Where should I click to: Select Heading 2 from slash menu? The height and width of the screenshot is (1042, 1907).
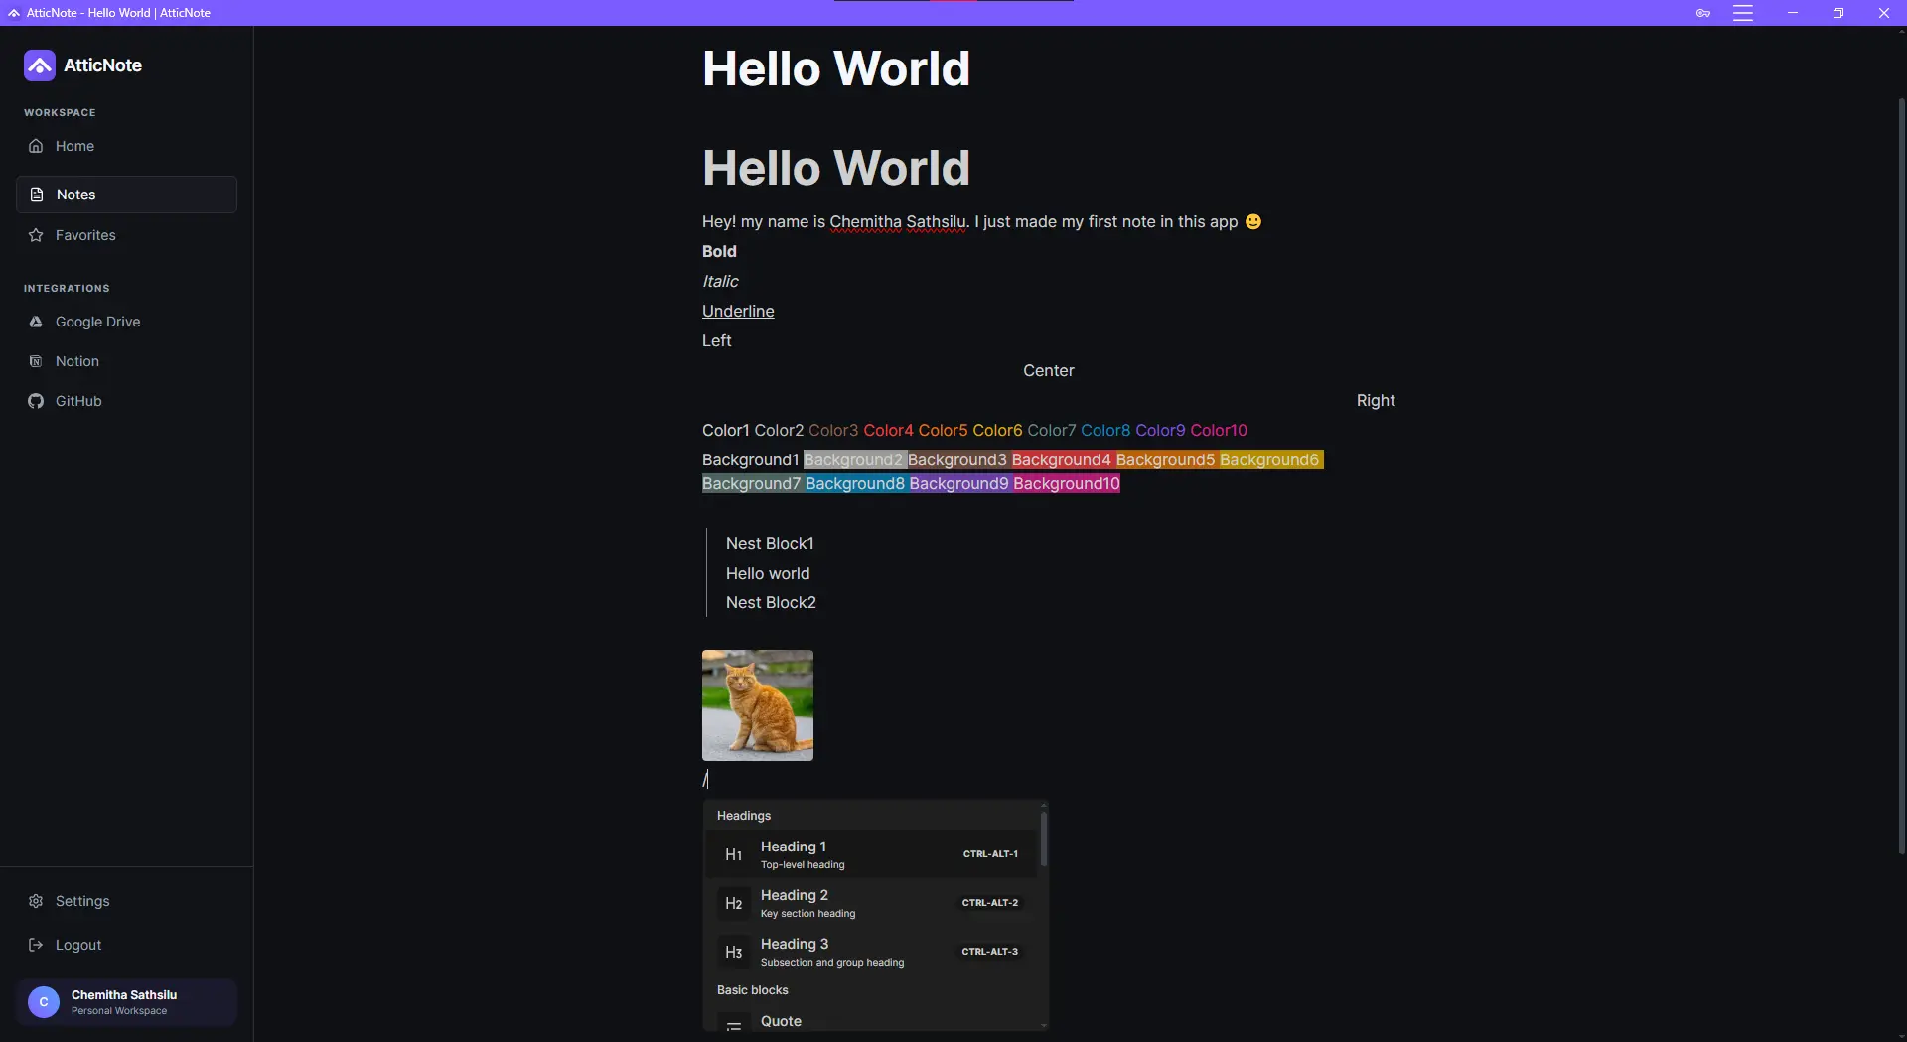pos(870,903)
